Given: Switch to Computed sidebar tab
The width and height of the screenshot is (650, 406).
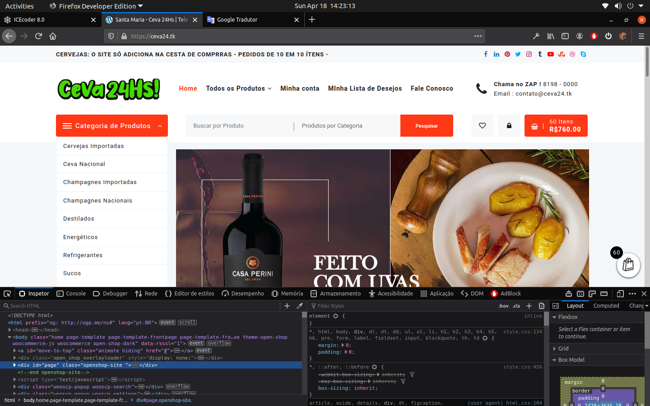Looking at the screenshot, I should [x=606, y=306].
